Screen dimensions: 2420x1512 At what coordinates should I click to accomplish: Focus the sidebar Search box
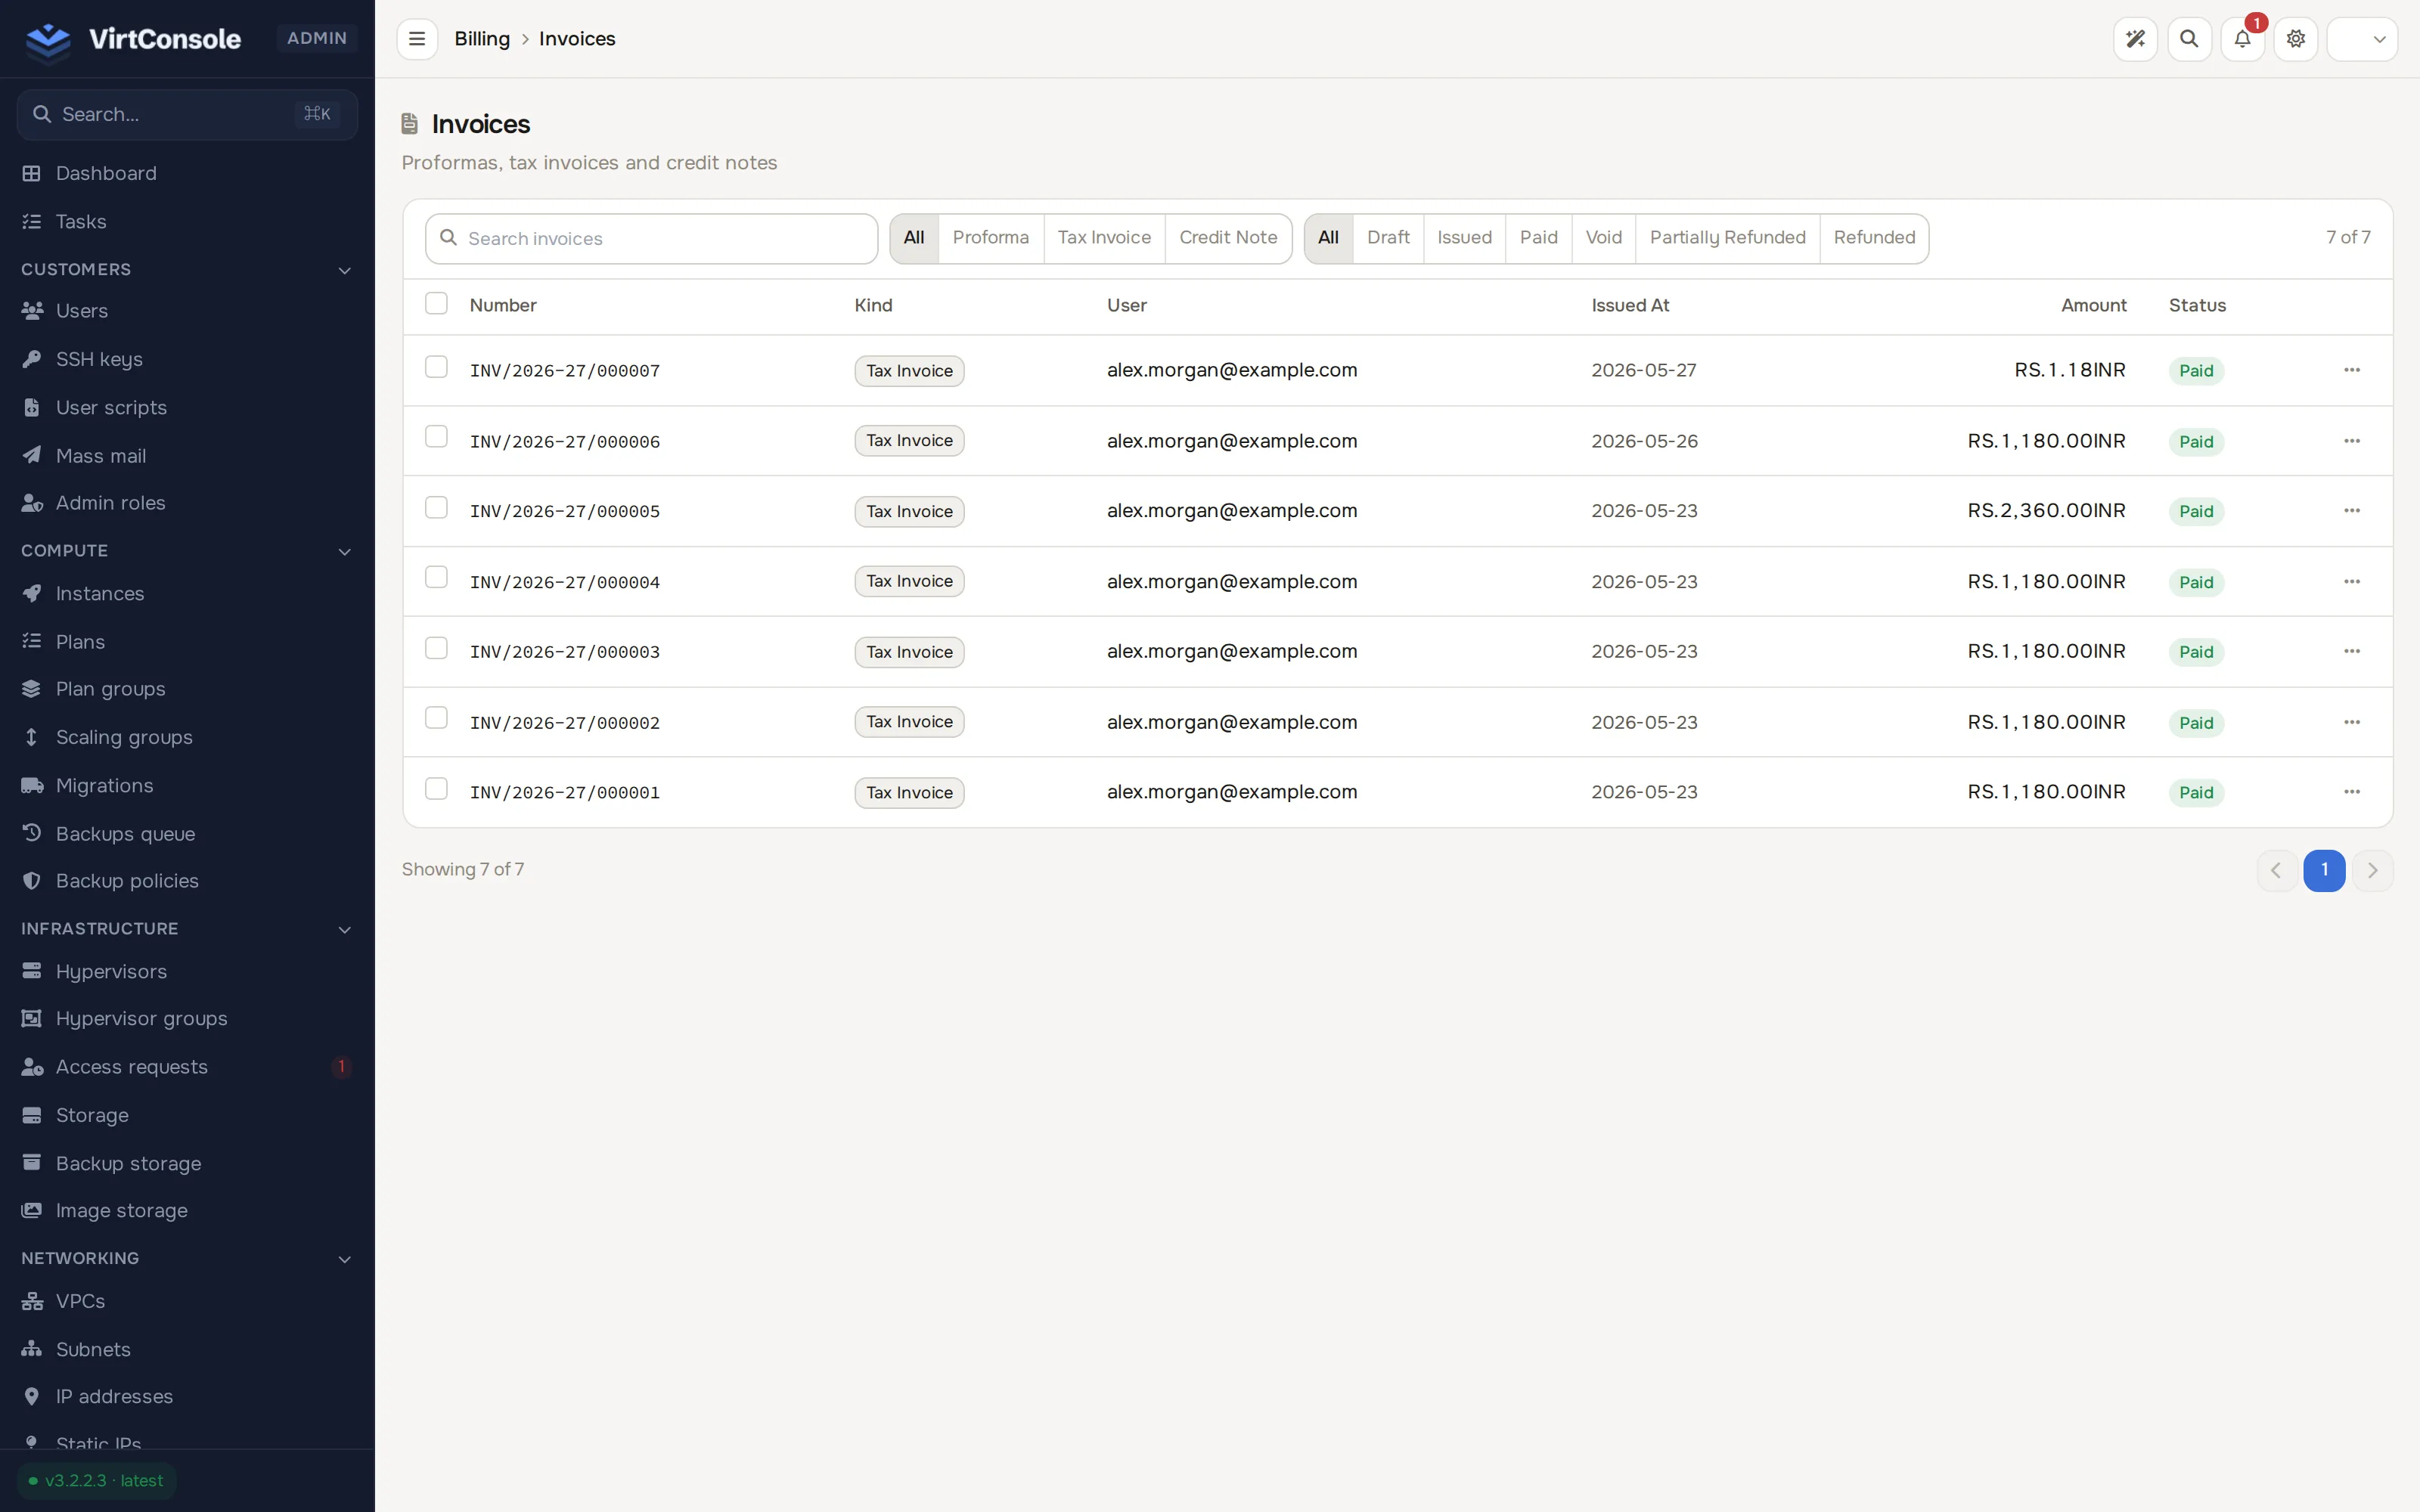[187, 115]
